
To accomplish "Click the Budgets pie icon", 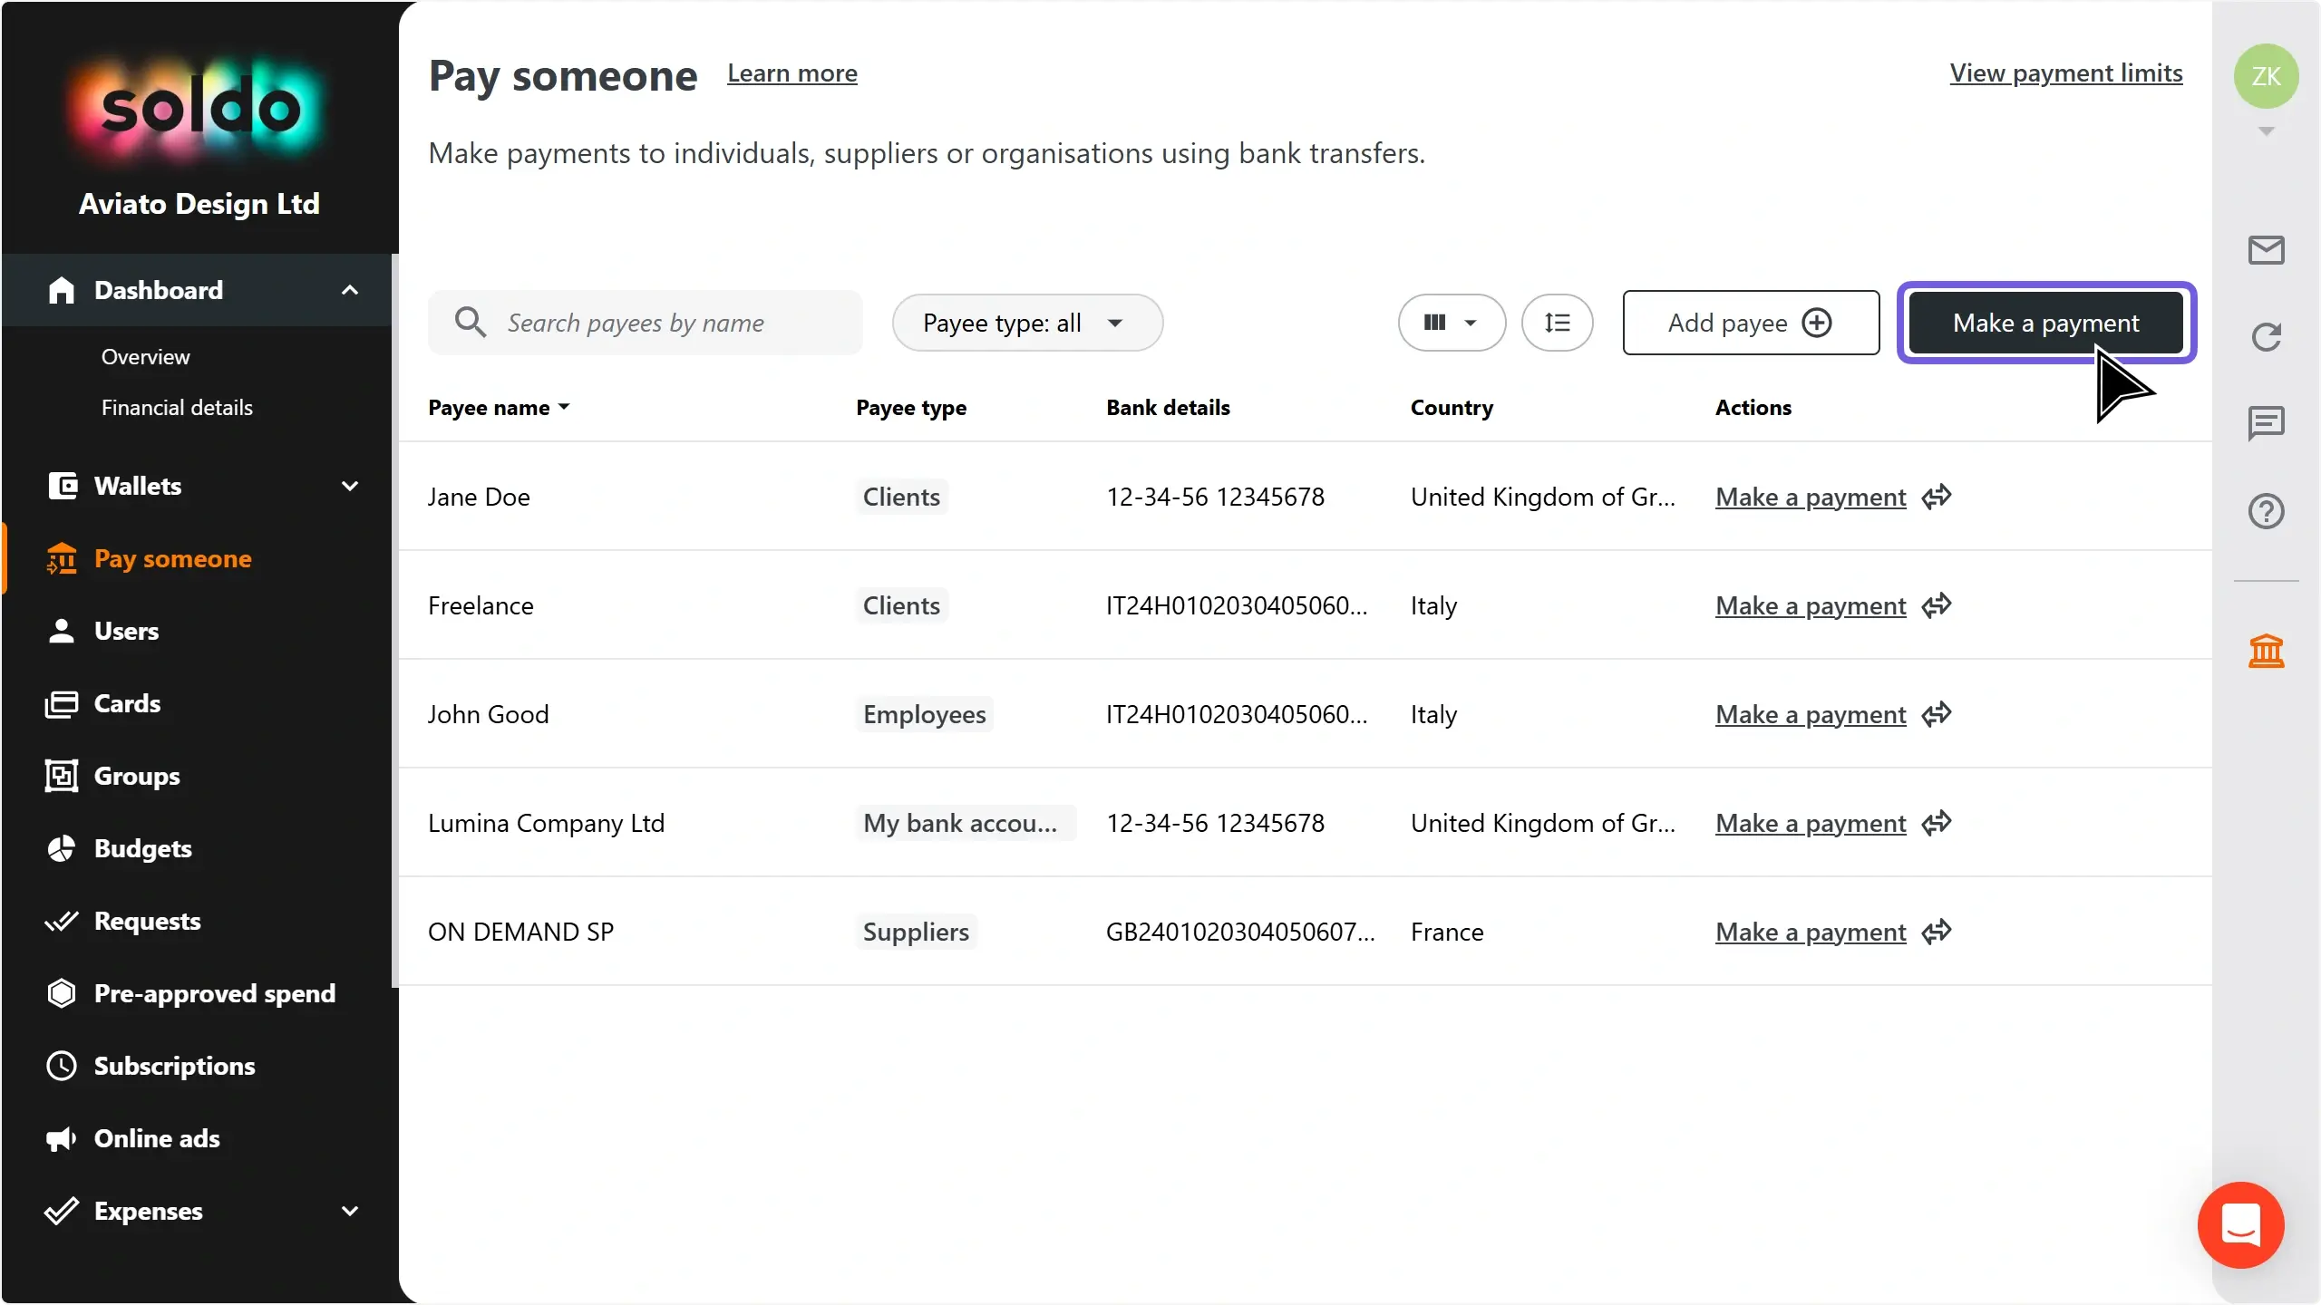I will (62, 848).
